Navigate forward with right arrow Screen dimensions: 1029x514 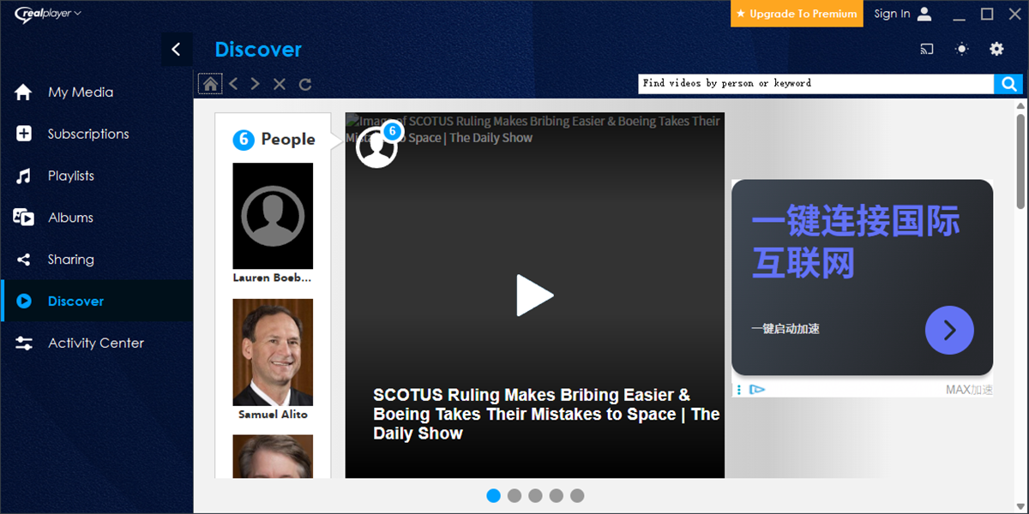click(x=255, y=83)
